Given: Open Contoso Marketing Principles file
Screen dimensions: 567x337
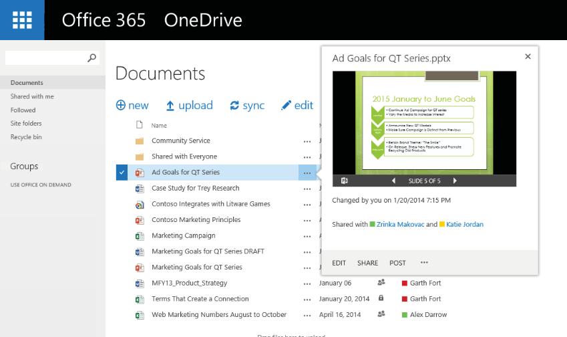Looking at the screenshot, I should [x=196, y=220].
